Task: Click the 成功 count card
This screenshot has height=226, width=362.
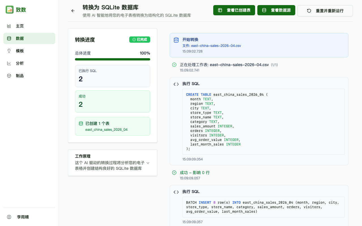Action: pyautogui.click(x=113, y=101)
